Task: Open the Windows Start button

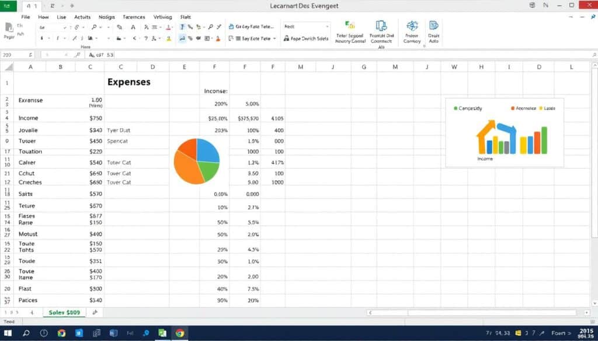Action: (x=8, y=333)
